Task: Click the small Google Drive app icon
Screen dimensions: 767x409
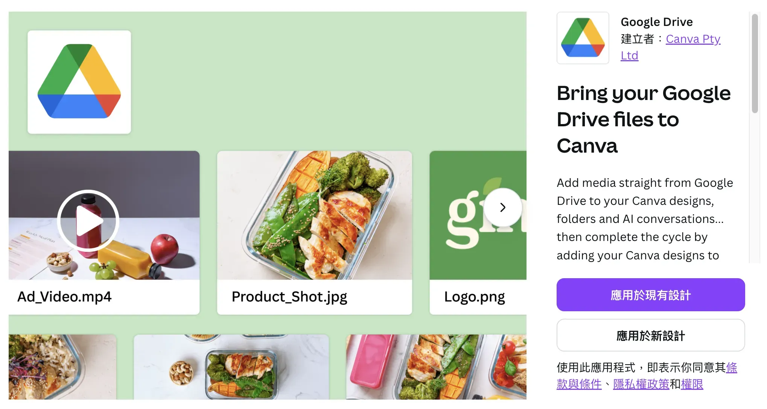Action: coord(583,38)
